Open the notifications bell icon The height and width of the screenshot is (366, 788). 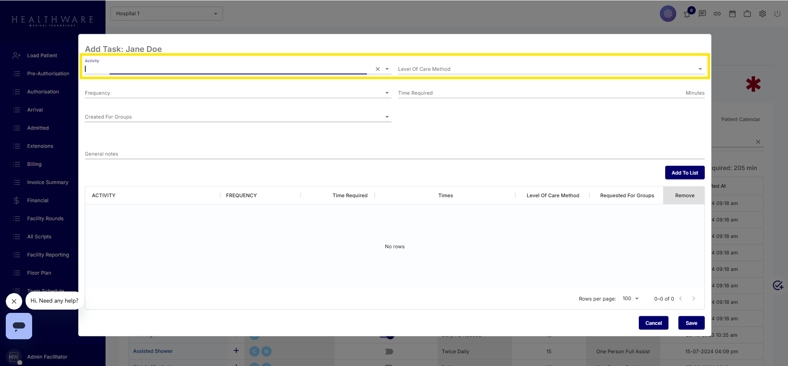tap(687, 14)
